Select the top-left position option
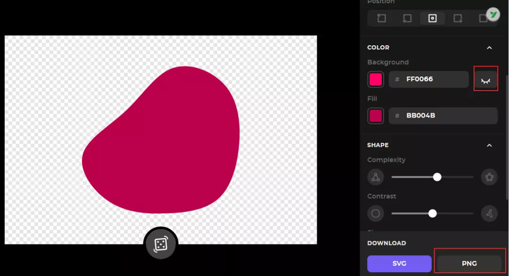This screenshot has width=509, height=276. coord(382,18)
